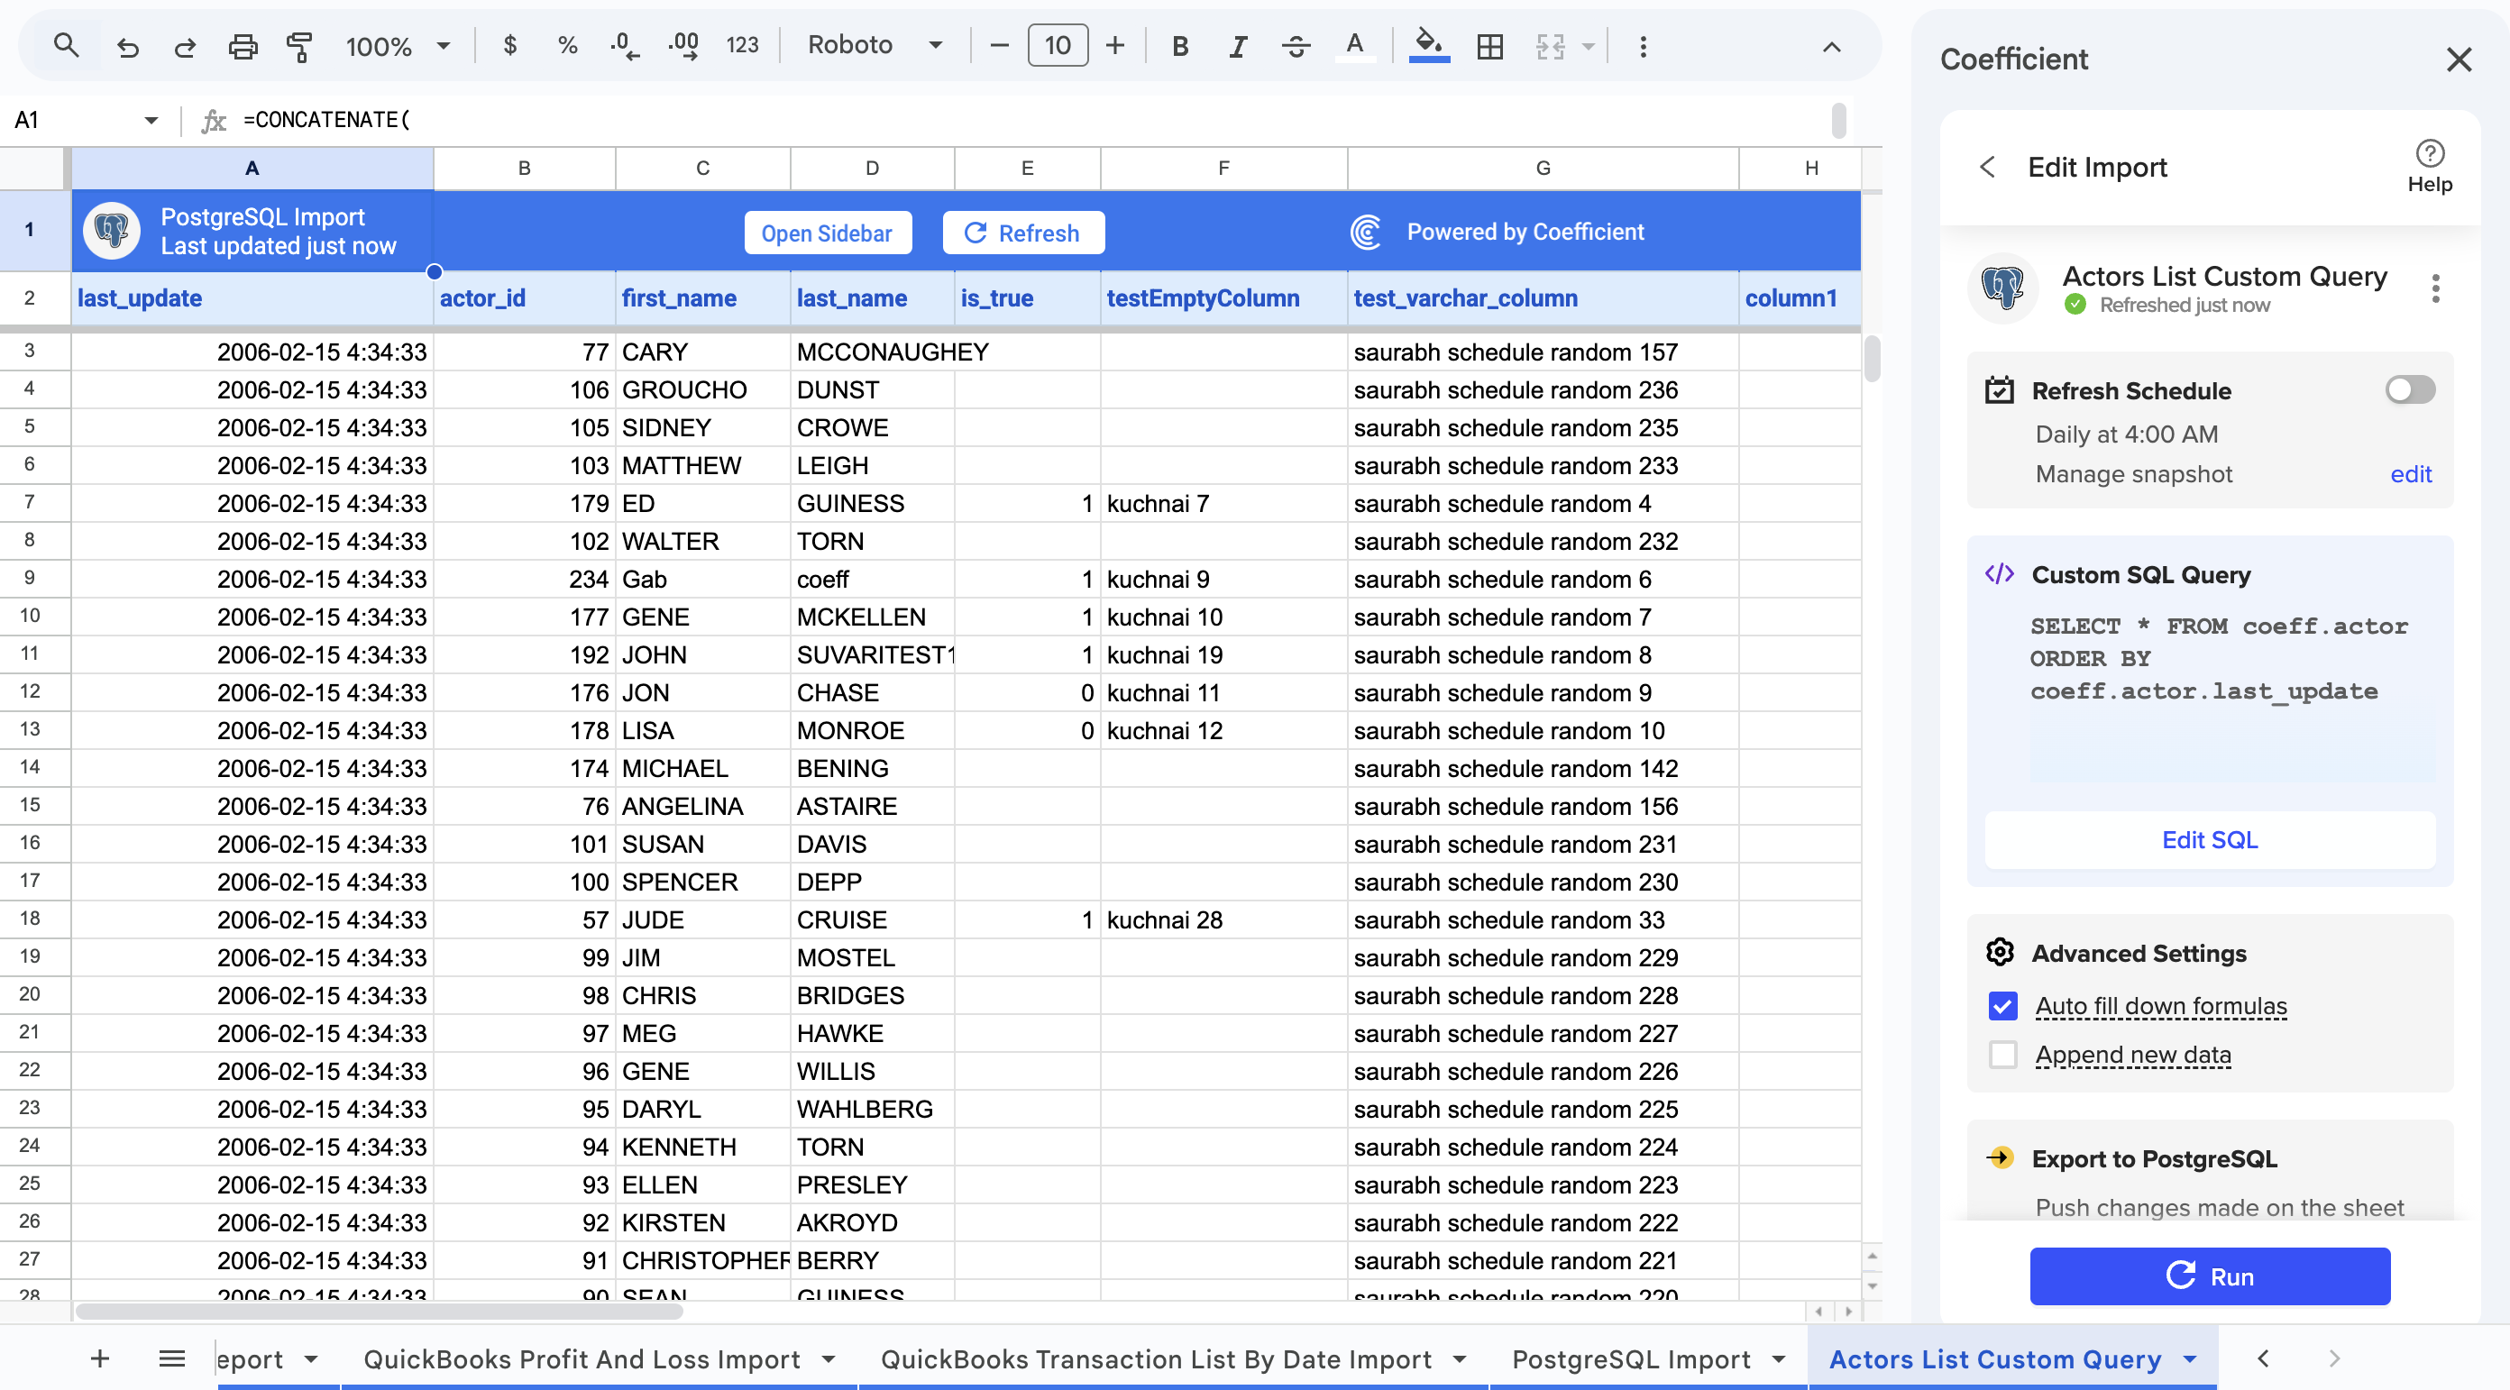Screen dimensions: 2510x1390
Task: Apply strikethrough formatting
Action: [1296, 46]
